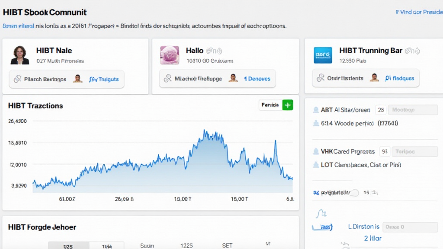Image resolution: width=443 pixels, height=249 pixels.
Task: Open the Fiy Truiguts link
Action: click(x=104, y=79)
